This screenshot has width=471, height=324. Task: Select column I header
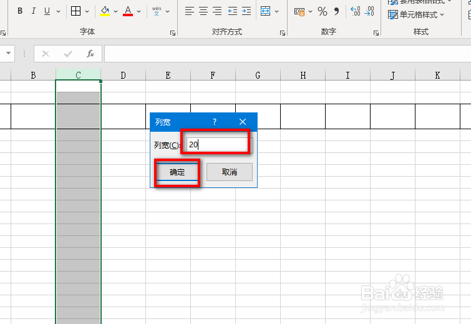pyautogui.click(x=347, y=75)
